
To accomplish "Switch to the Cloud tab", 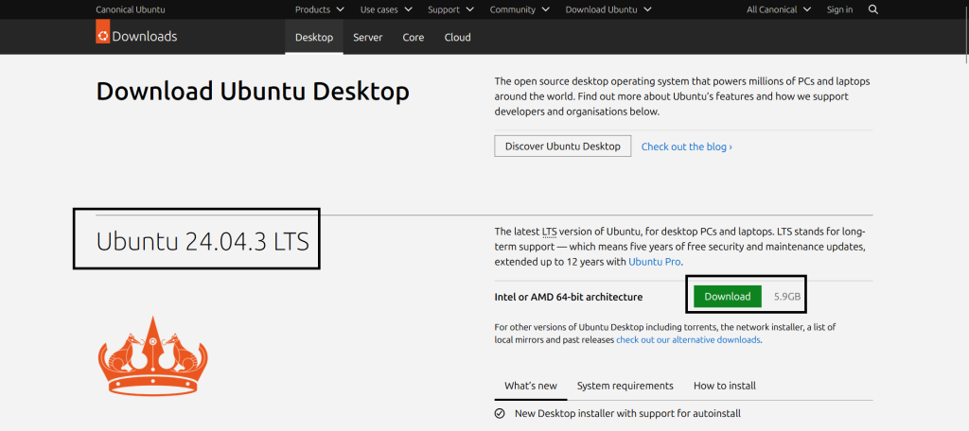I will (x=457, y=37).
